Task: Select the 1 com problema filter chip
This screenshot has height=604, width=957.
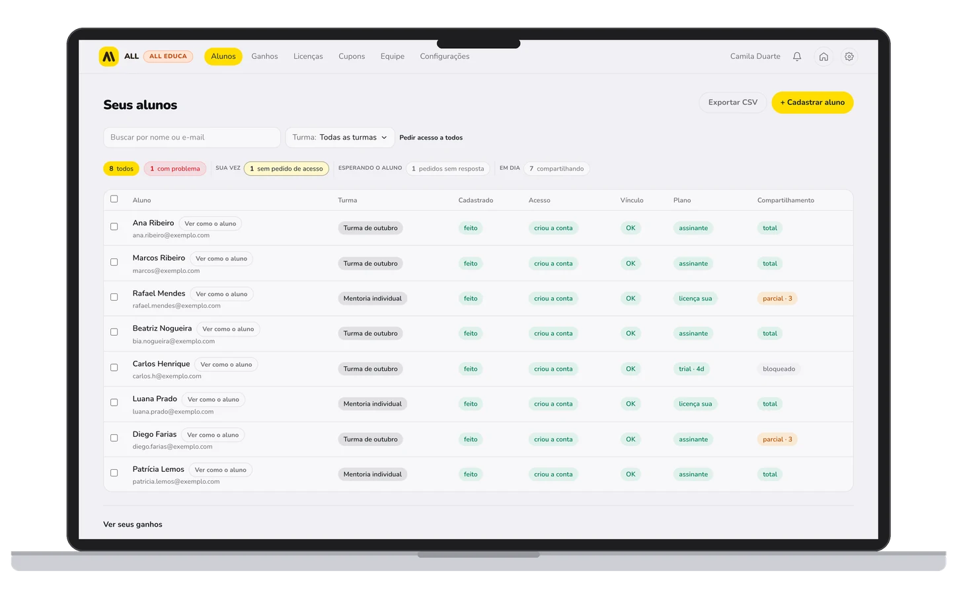Action: pyautogui.click(x=175, y=169)
